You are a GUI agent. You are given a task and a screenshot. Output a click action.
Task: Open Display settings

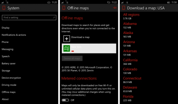pyautogui.click(x=5, y=28)
